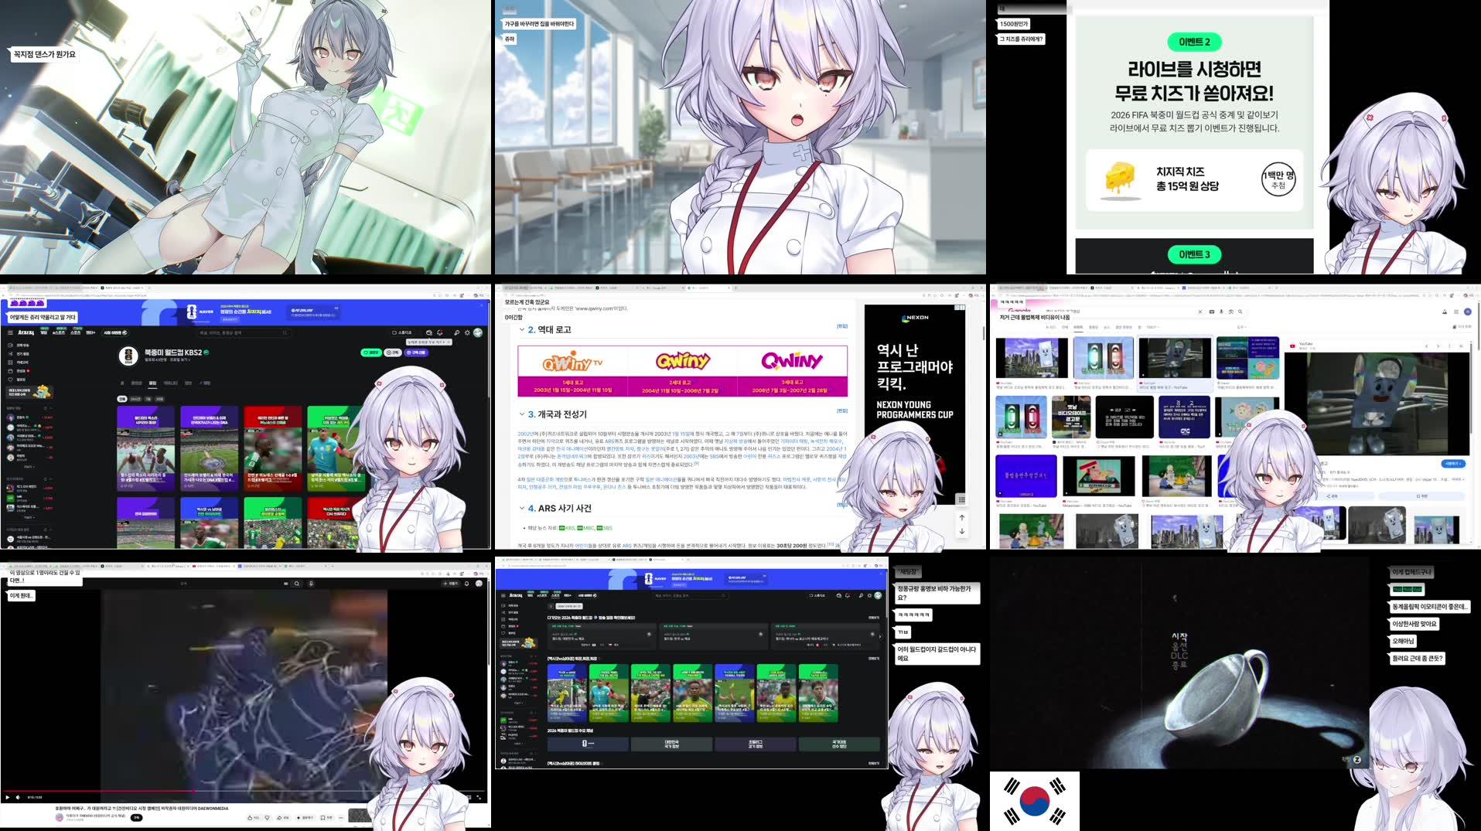Toggle alarm bell on third World Cup match card
1481x831 pixels.
pos(872,634)
